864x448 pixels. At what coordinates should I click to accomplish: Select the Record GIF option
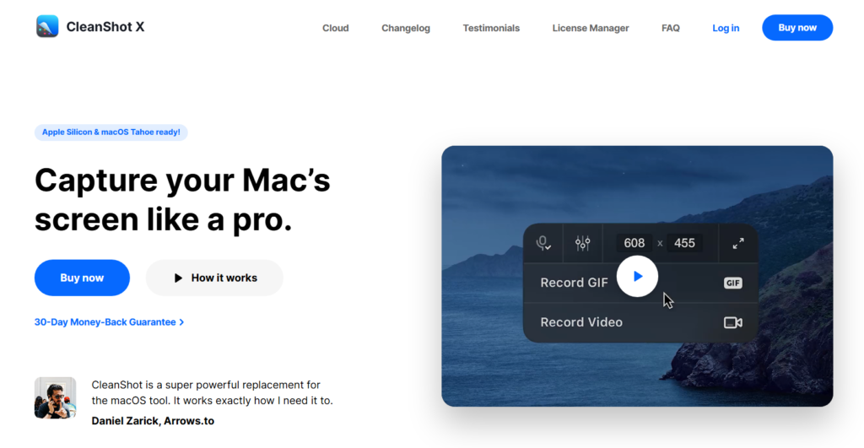640,283
